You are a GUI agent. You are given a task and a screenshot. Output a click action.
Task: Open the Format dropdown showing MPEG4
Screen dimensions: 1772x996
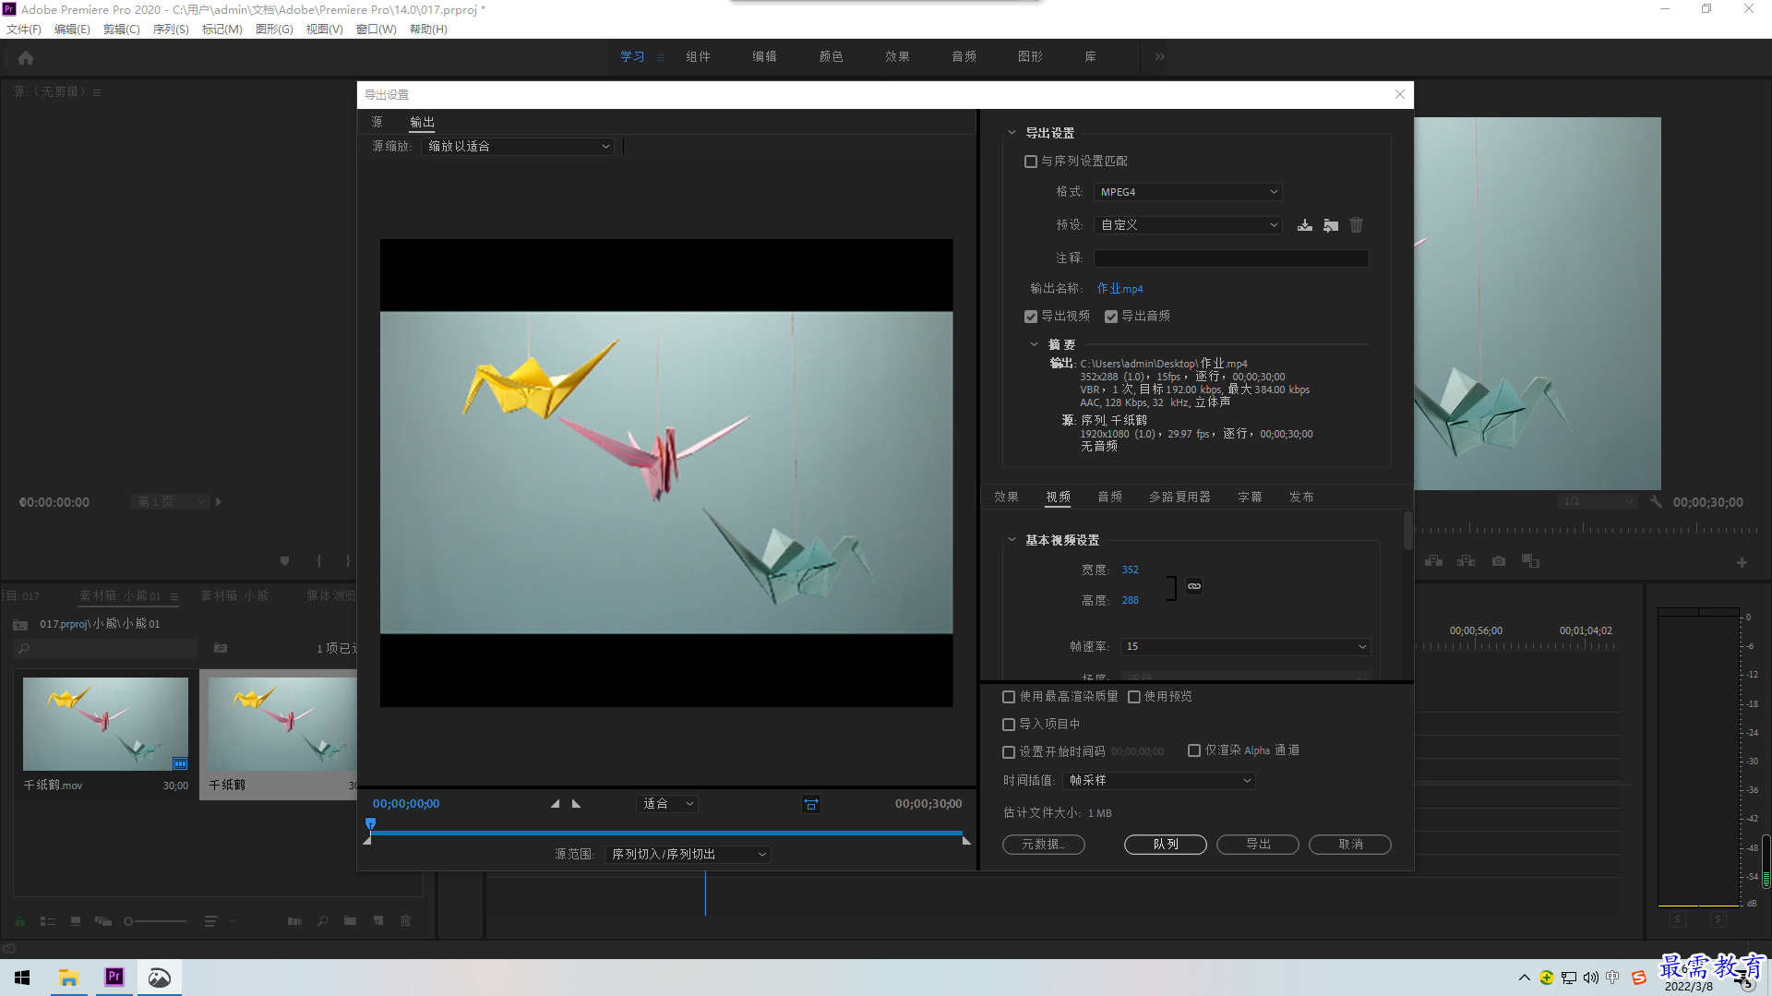tap(1188, 192)
